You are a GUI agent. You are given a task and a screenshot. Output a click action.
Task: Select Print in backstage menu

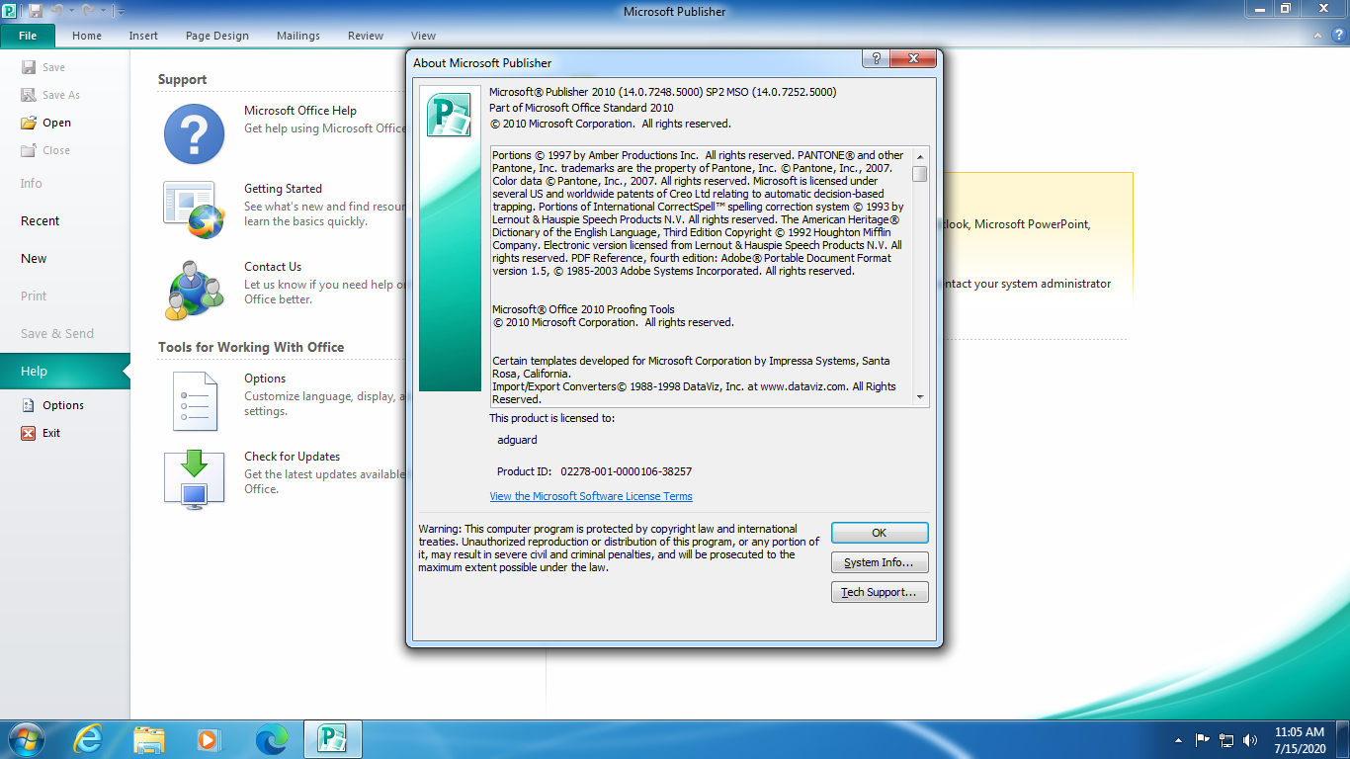click(x=65, y=295)
